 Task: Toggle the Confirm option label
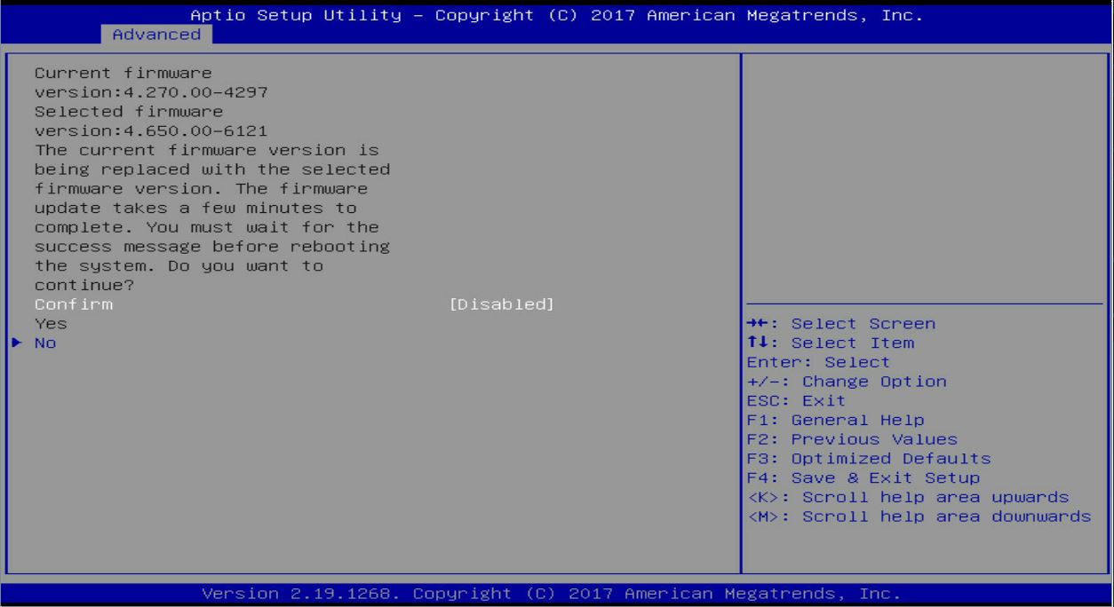click(74, 304)
